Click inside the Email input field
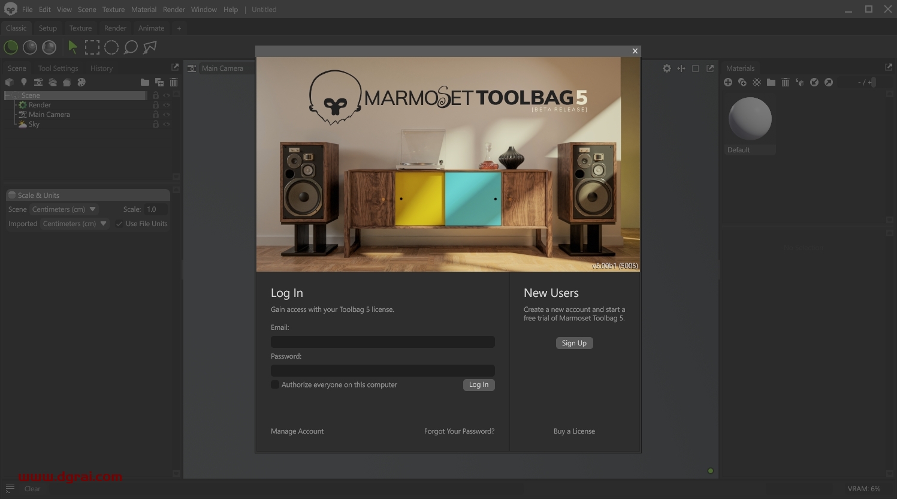Image resolution: width=897 pixels, height=499 pixels. click(x=383, y=341)
